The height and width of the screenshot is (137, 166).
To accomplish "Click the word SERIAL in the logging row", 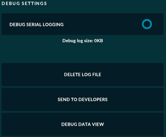I will point(34,25).
